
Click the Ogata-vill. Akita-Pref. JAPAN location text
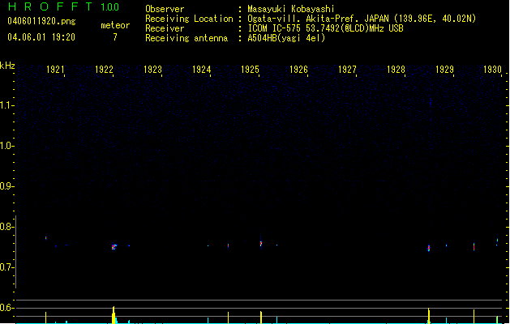362,19
